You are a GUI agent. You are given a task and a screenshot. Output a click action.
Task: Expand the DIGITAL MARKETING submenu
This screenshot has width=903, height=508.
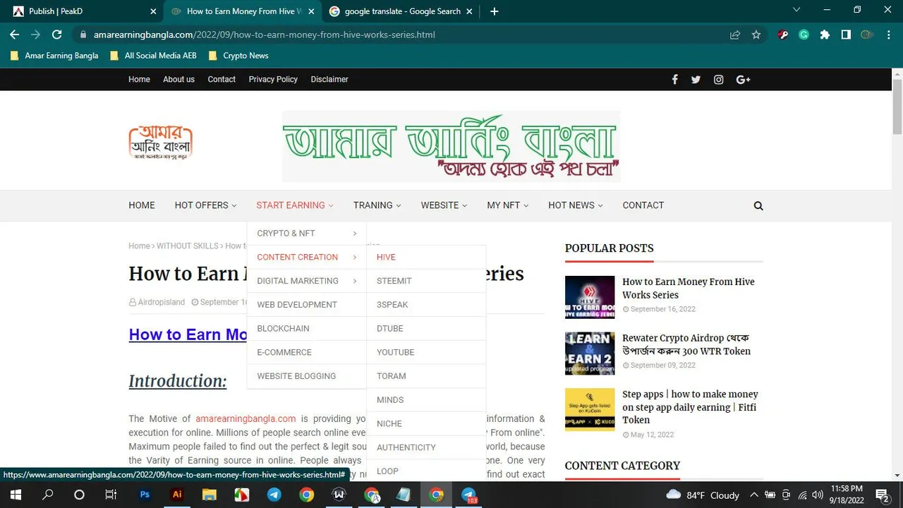(307, 281)
